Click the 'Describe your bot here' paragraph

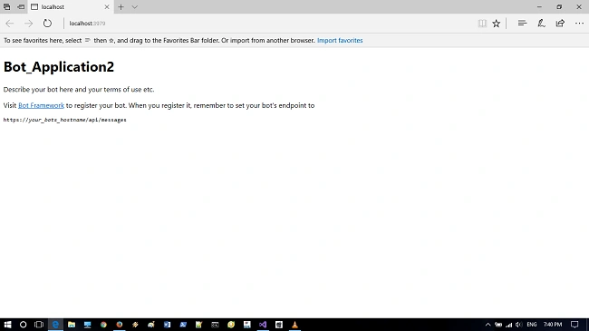[79, 90]
